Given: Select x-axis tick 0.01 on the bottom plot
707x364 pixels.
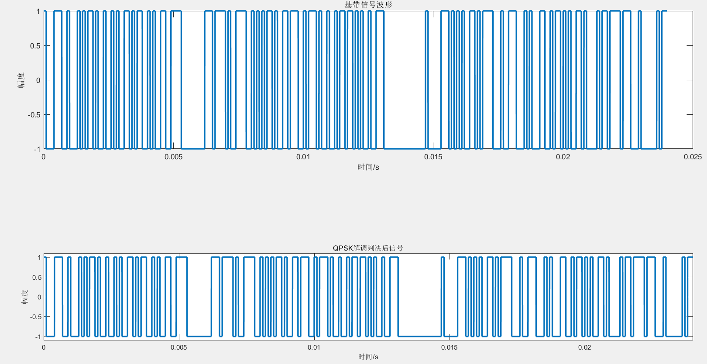Looking at the screenshot, I should point(314,347).
